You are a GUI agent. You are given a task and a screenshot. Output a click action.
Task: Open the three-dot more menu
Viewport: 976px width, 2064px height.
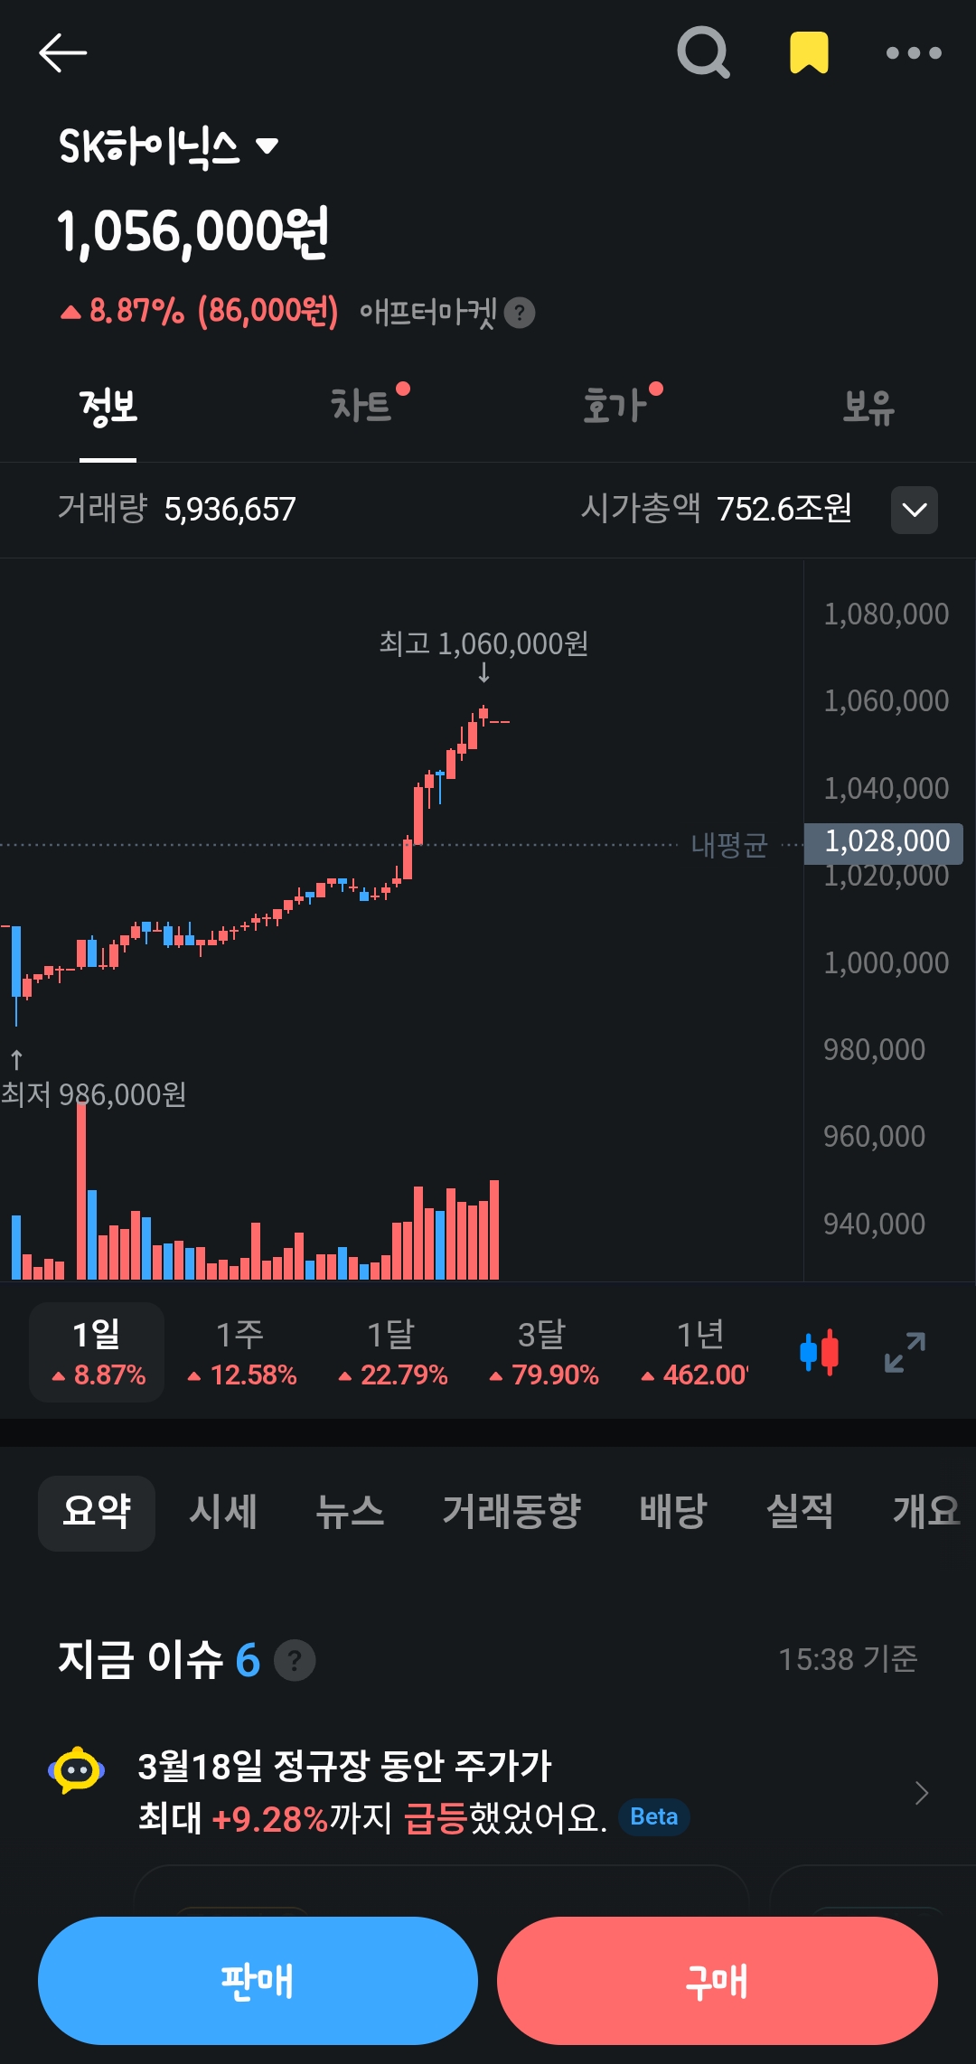(x=914, y=53)
